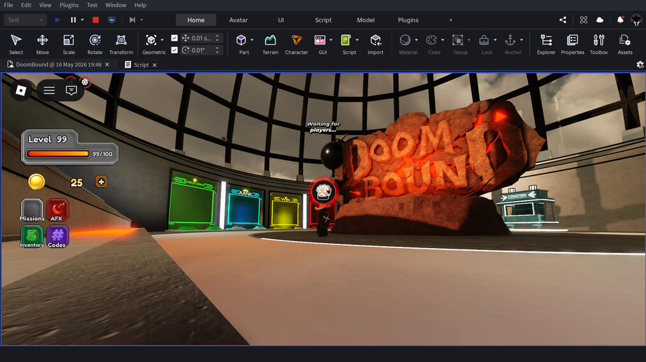Open the File menu
This screenshot has height=362, width=646.
[x=8, y=5]
